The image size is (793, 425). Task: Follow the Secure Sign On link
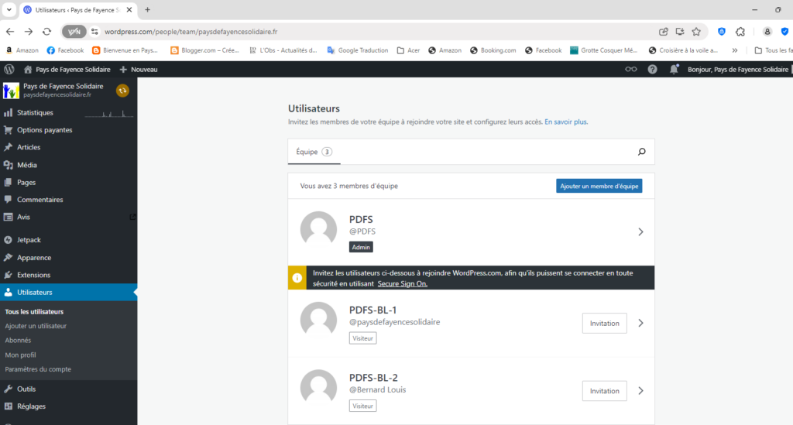(402, 283)
